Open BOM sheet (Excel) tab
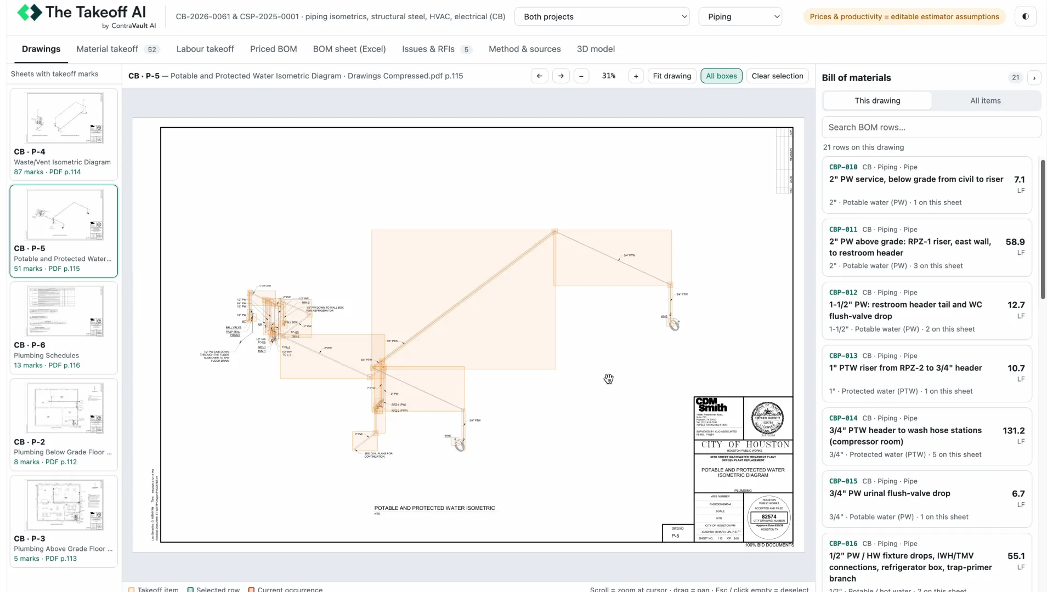The image size is (1053, 592). (x=349, y=49)
